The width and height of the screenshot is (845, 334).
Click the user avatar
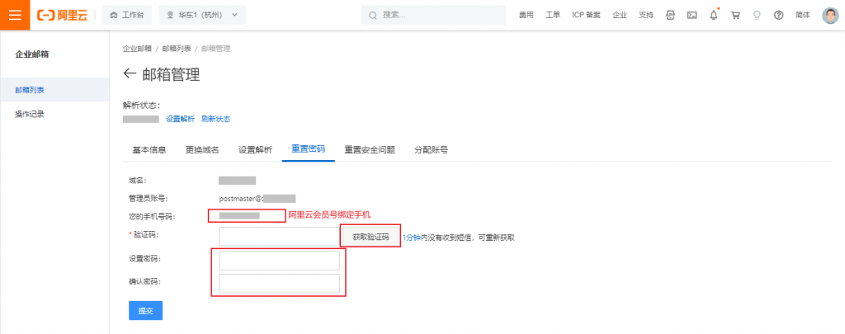tap(830, 15)
